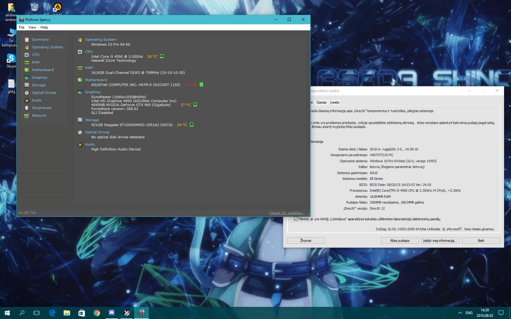Image resolution: width=511 pixels, height=319 pixels.
Task: Click 28 °C CPU temperature value
Action: coord(152,56)
